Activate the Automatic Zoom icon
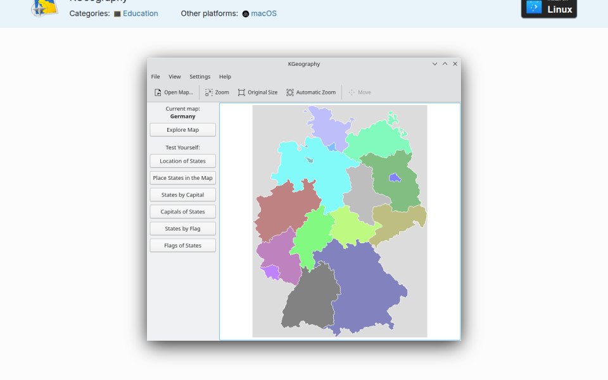Viewport: 608px width, 380px height. (x=289, y=92)
